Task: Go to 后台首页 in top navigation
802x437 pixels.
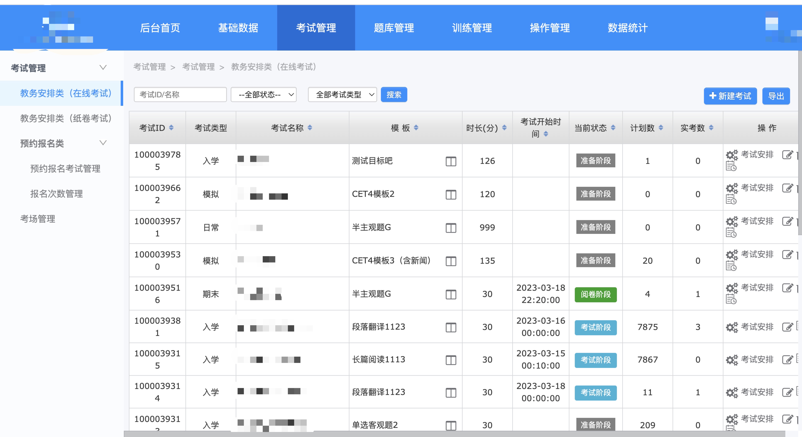Action: [160, 28]
